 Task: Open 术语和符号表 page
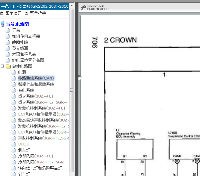[24, 54]
